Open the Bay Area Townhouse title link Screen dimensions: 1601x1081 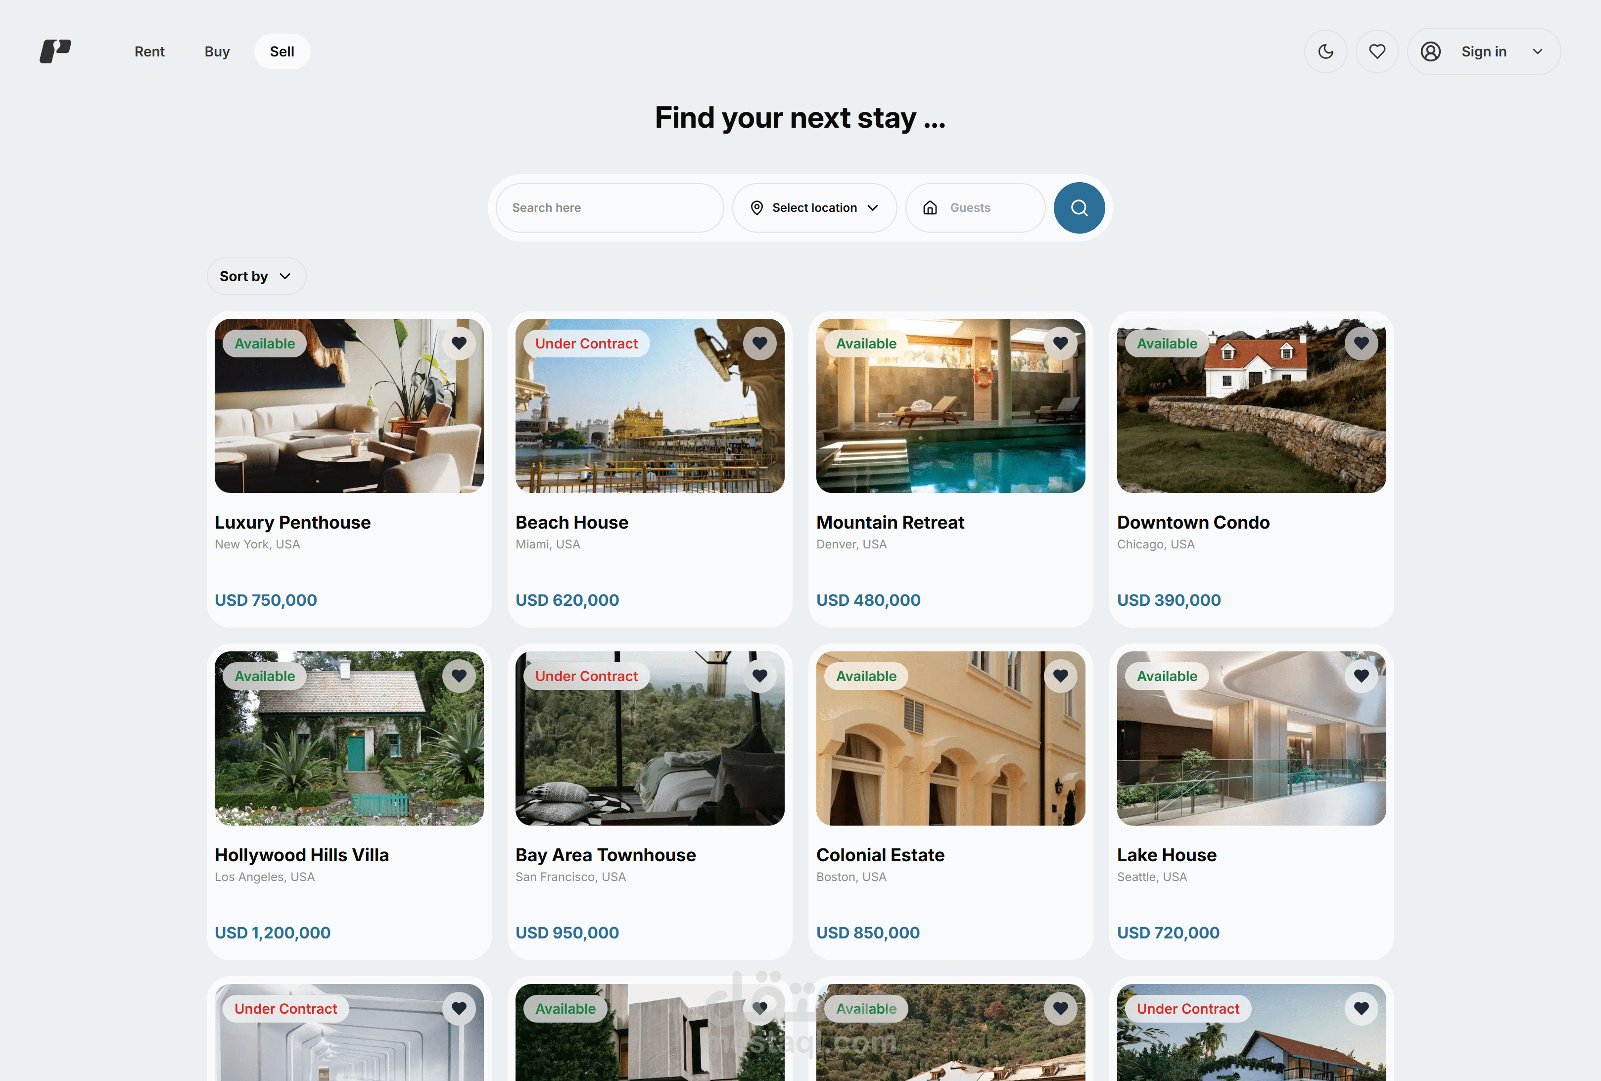(606, 855)
